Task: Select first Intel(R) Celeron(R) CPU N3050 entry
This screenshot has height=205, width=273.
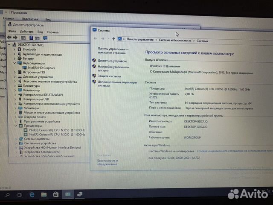Action: point(57,130)
